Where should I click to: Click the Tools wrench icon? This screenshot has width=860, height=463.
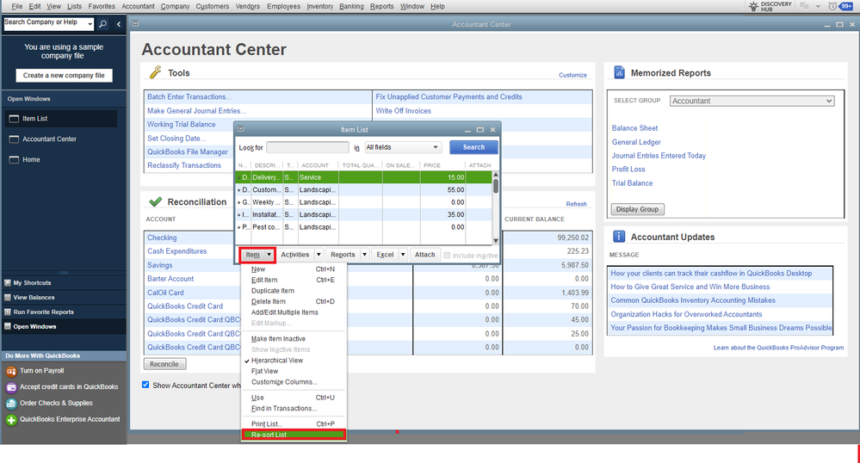156,72
